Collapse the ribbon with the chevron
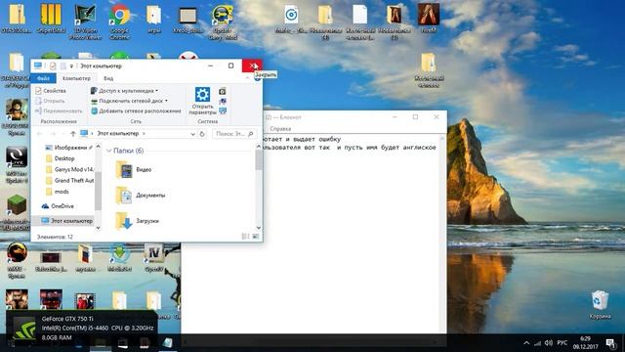The width and height of the screenshot is (625, 352). pyautogui.click(x=247, y=78)
